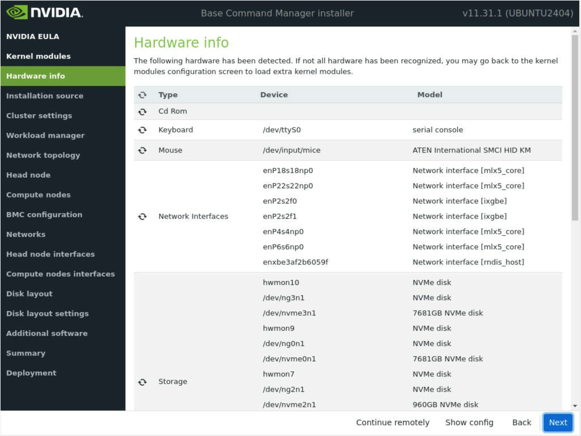The height and width of the screenshot is (436, 581).
Task: Click the vertical scrollbar thumb
Action: 575,127
